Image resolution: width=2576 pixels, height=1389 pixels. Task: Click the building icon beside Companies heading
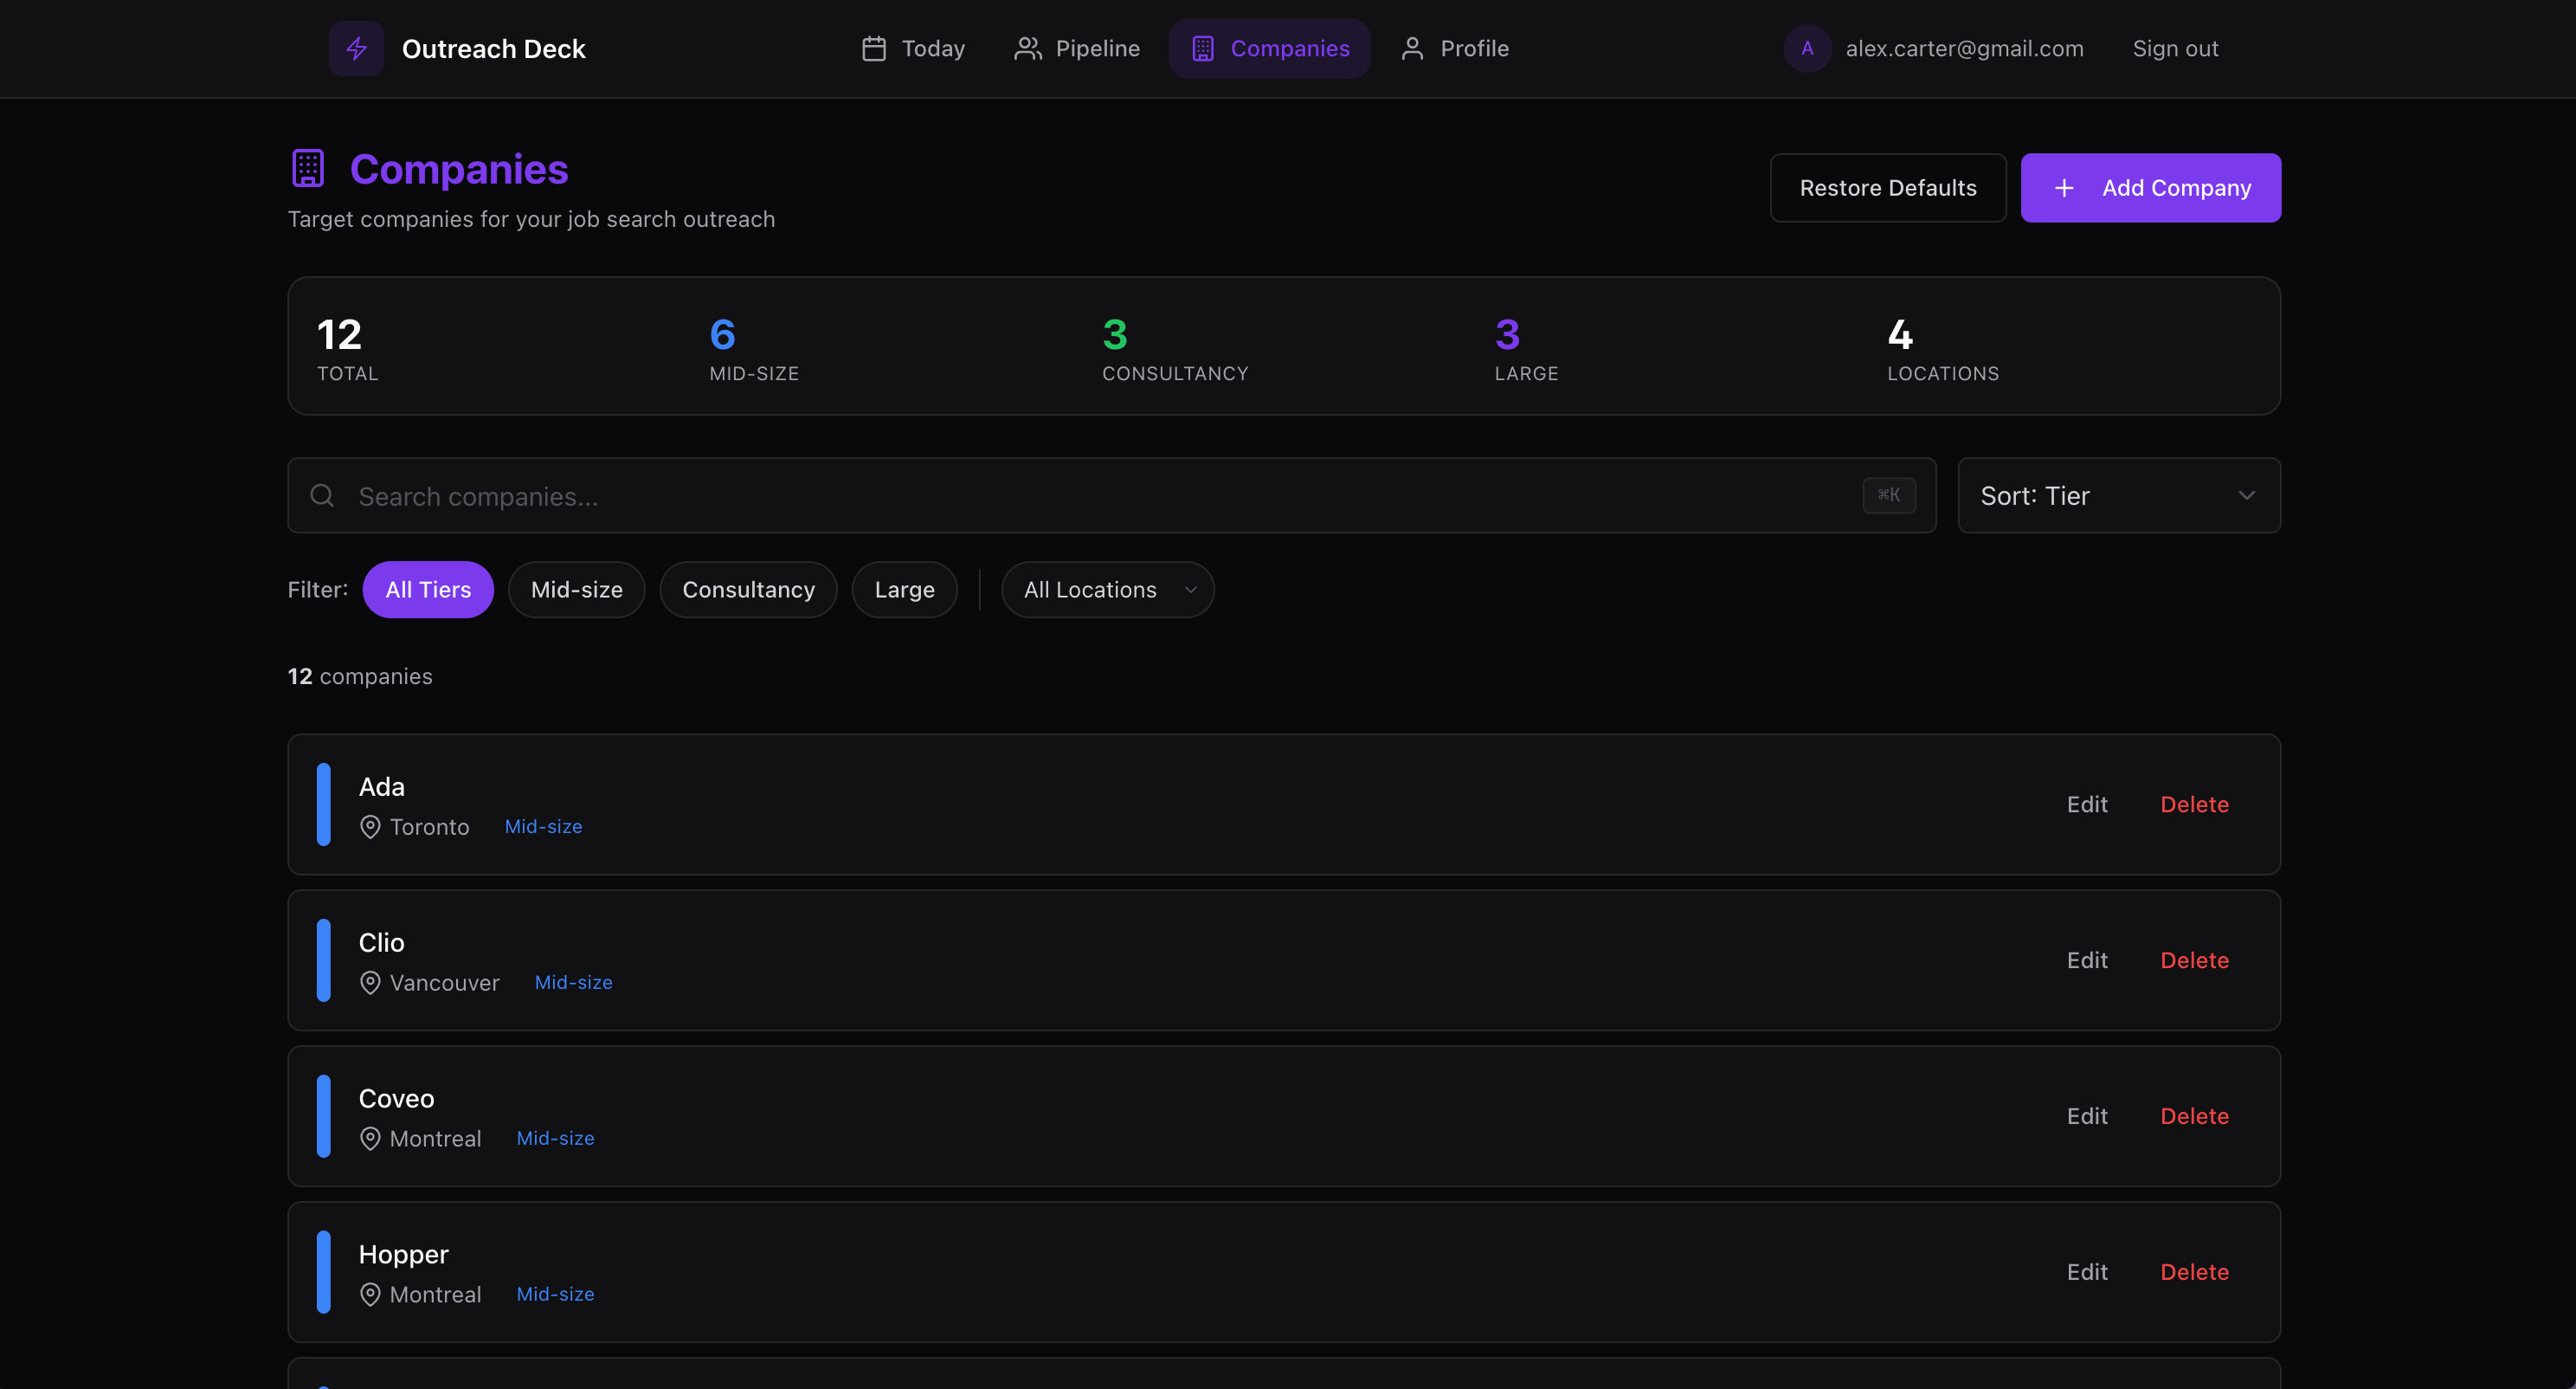(308, 168)
